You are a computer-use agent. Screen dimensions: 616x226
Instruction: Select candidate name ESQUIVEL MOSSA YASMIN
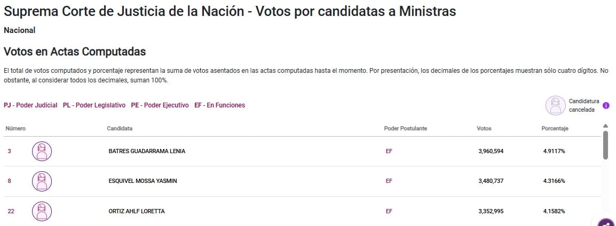[x=143, y=181]
